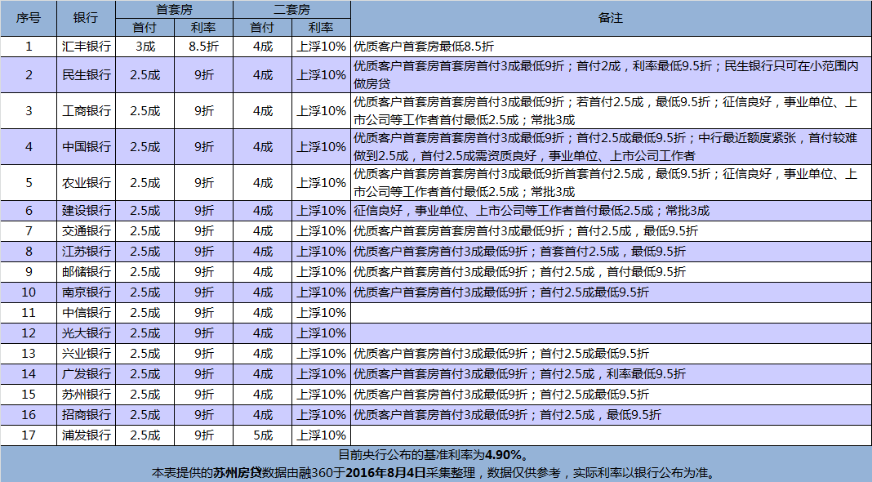Select the 交通银行 cell
Viewport: 872px width, 482px height.
click(87, 231)
